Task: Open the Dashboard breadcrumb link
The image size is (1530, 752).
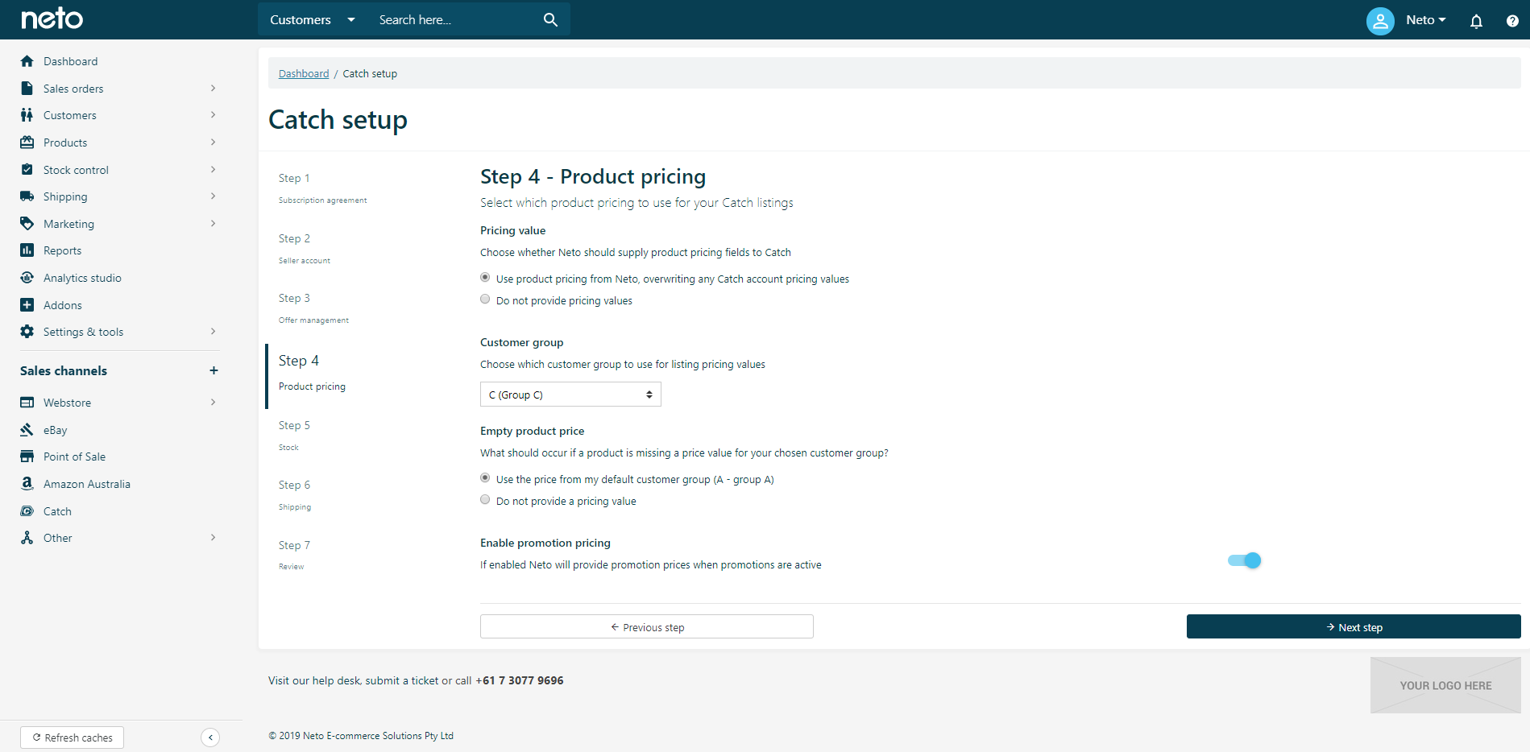Action: tap(304, 73)
